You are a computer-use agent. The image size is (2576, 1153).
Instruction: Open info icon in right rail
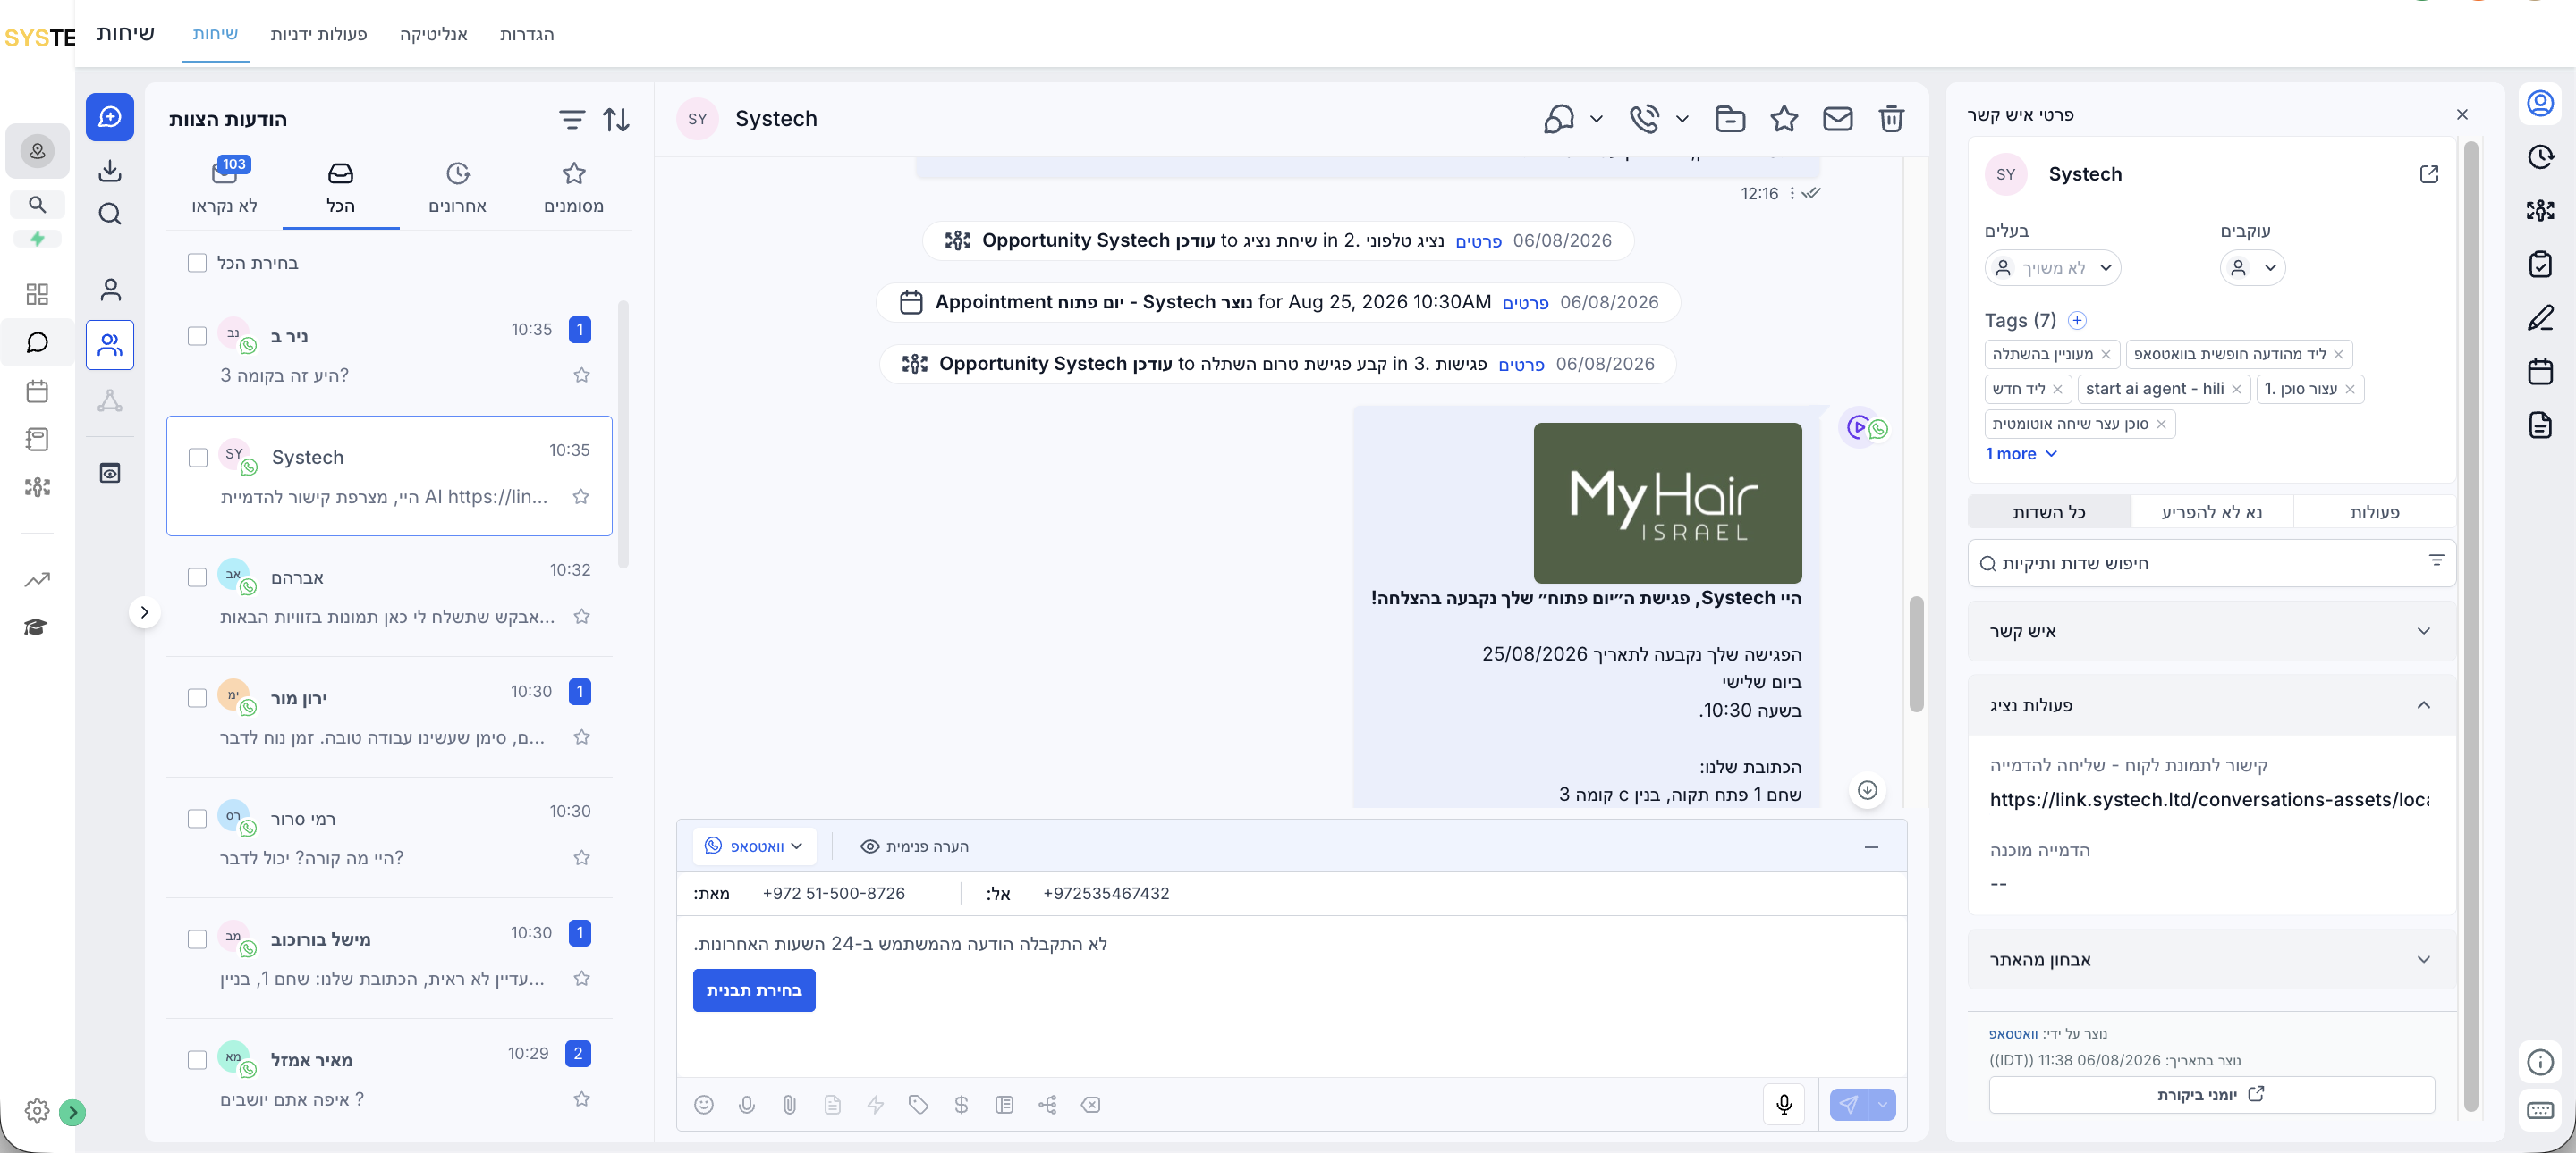pos(2540,1062)
